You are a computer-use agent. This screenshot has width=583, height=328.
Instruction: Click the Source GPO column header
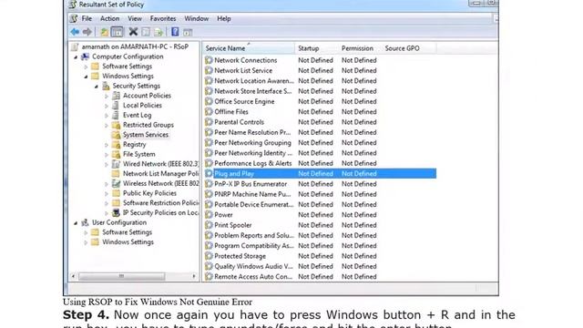pos(409,48)
